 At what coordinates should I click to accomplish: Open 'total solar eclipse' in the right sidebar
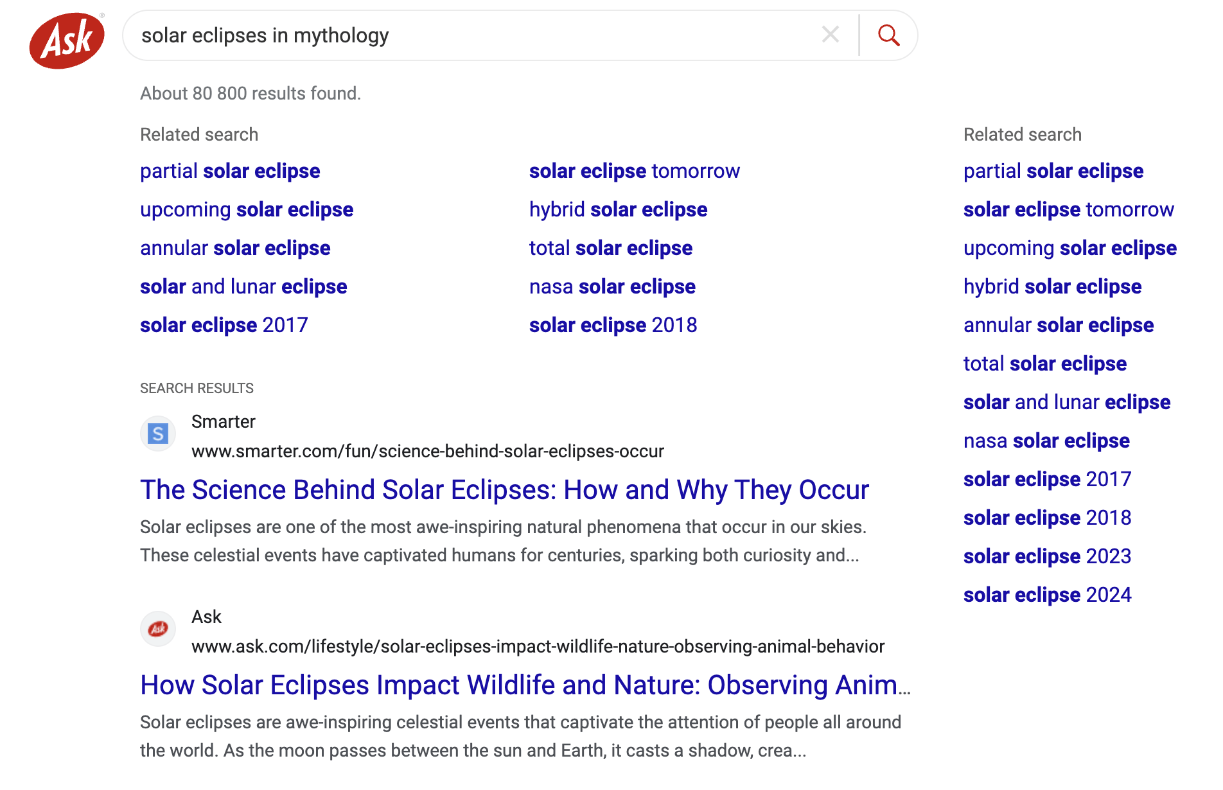point(1045,364)
